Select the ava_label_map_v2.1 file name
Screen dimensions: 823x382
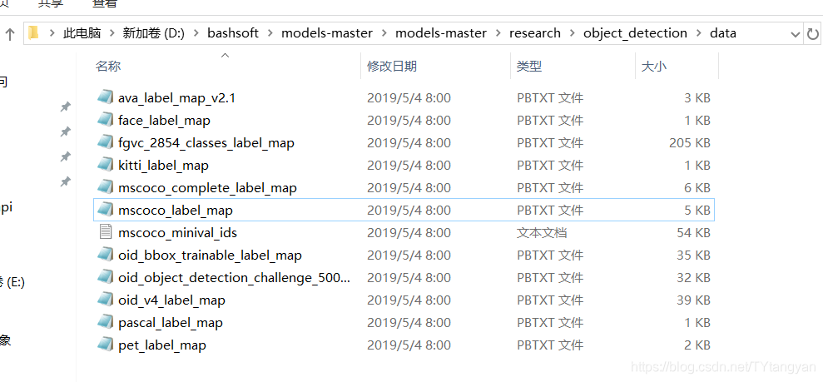click(176, 97)
